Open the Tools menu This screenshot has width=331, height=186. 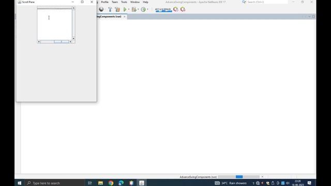click(x=124, y=2)
